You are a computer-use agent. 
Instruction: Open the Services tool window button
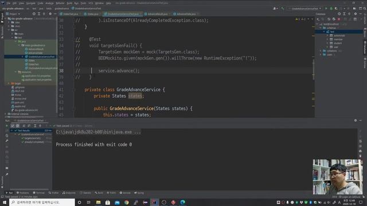tap(125, 193)
